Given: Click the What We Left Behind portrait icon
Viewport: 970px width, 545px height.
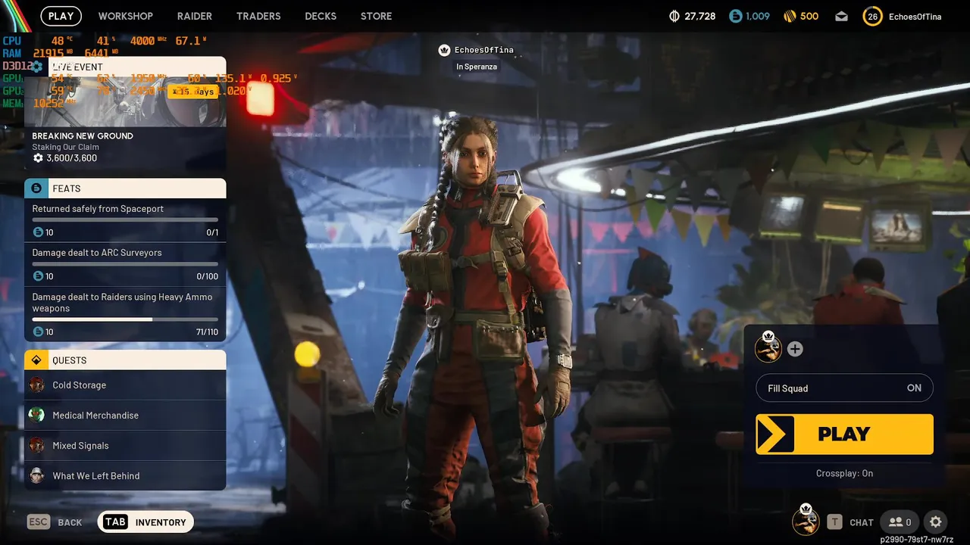Looking at the screenshot, I should [x=36, y=475].
